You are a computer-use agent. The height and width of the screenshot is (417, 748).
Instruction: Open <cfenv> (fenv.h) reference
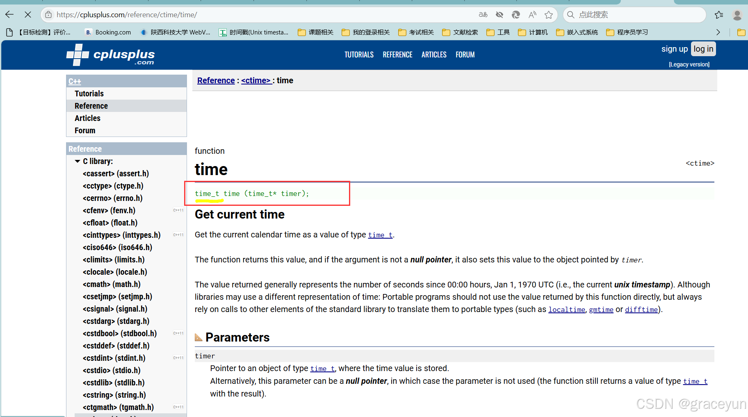click(x=109, y=211)
